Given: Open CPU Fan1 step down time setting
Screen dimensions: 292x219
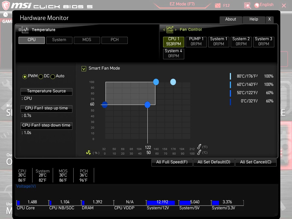Looking at the screenshot, I should coord(46,126).
